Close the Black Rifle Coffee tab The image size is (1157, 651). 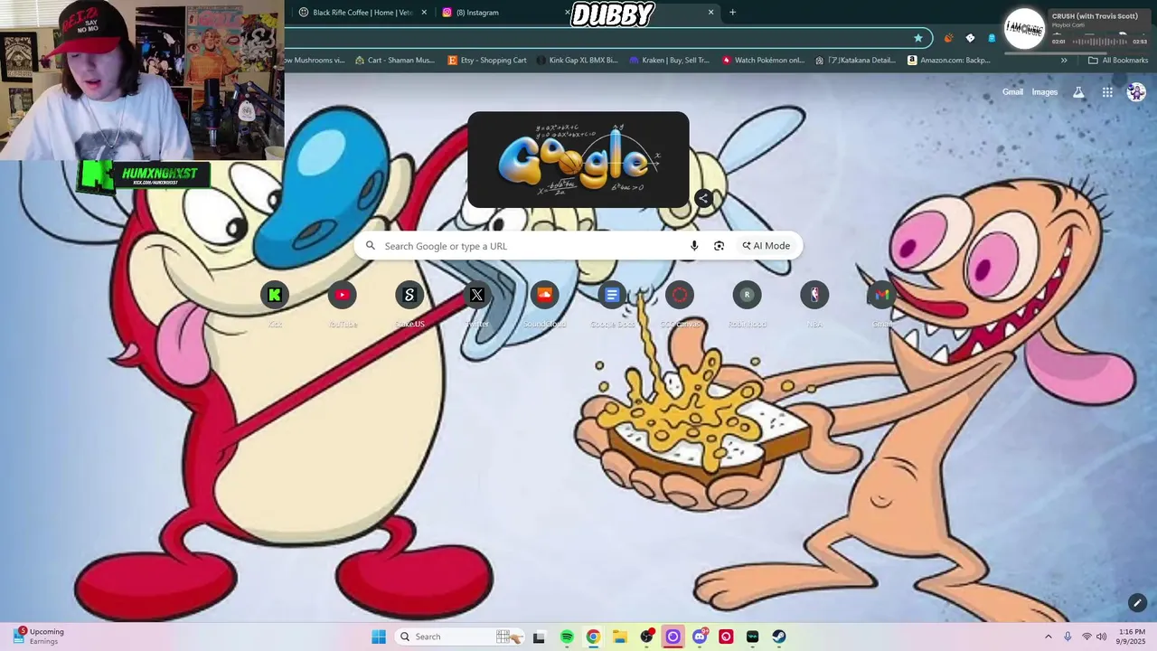(424, 13)
